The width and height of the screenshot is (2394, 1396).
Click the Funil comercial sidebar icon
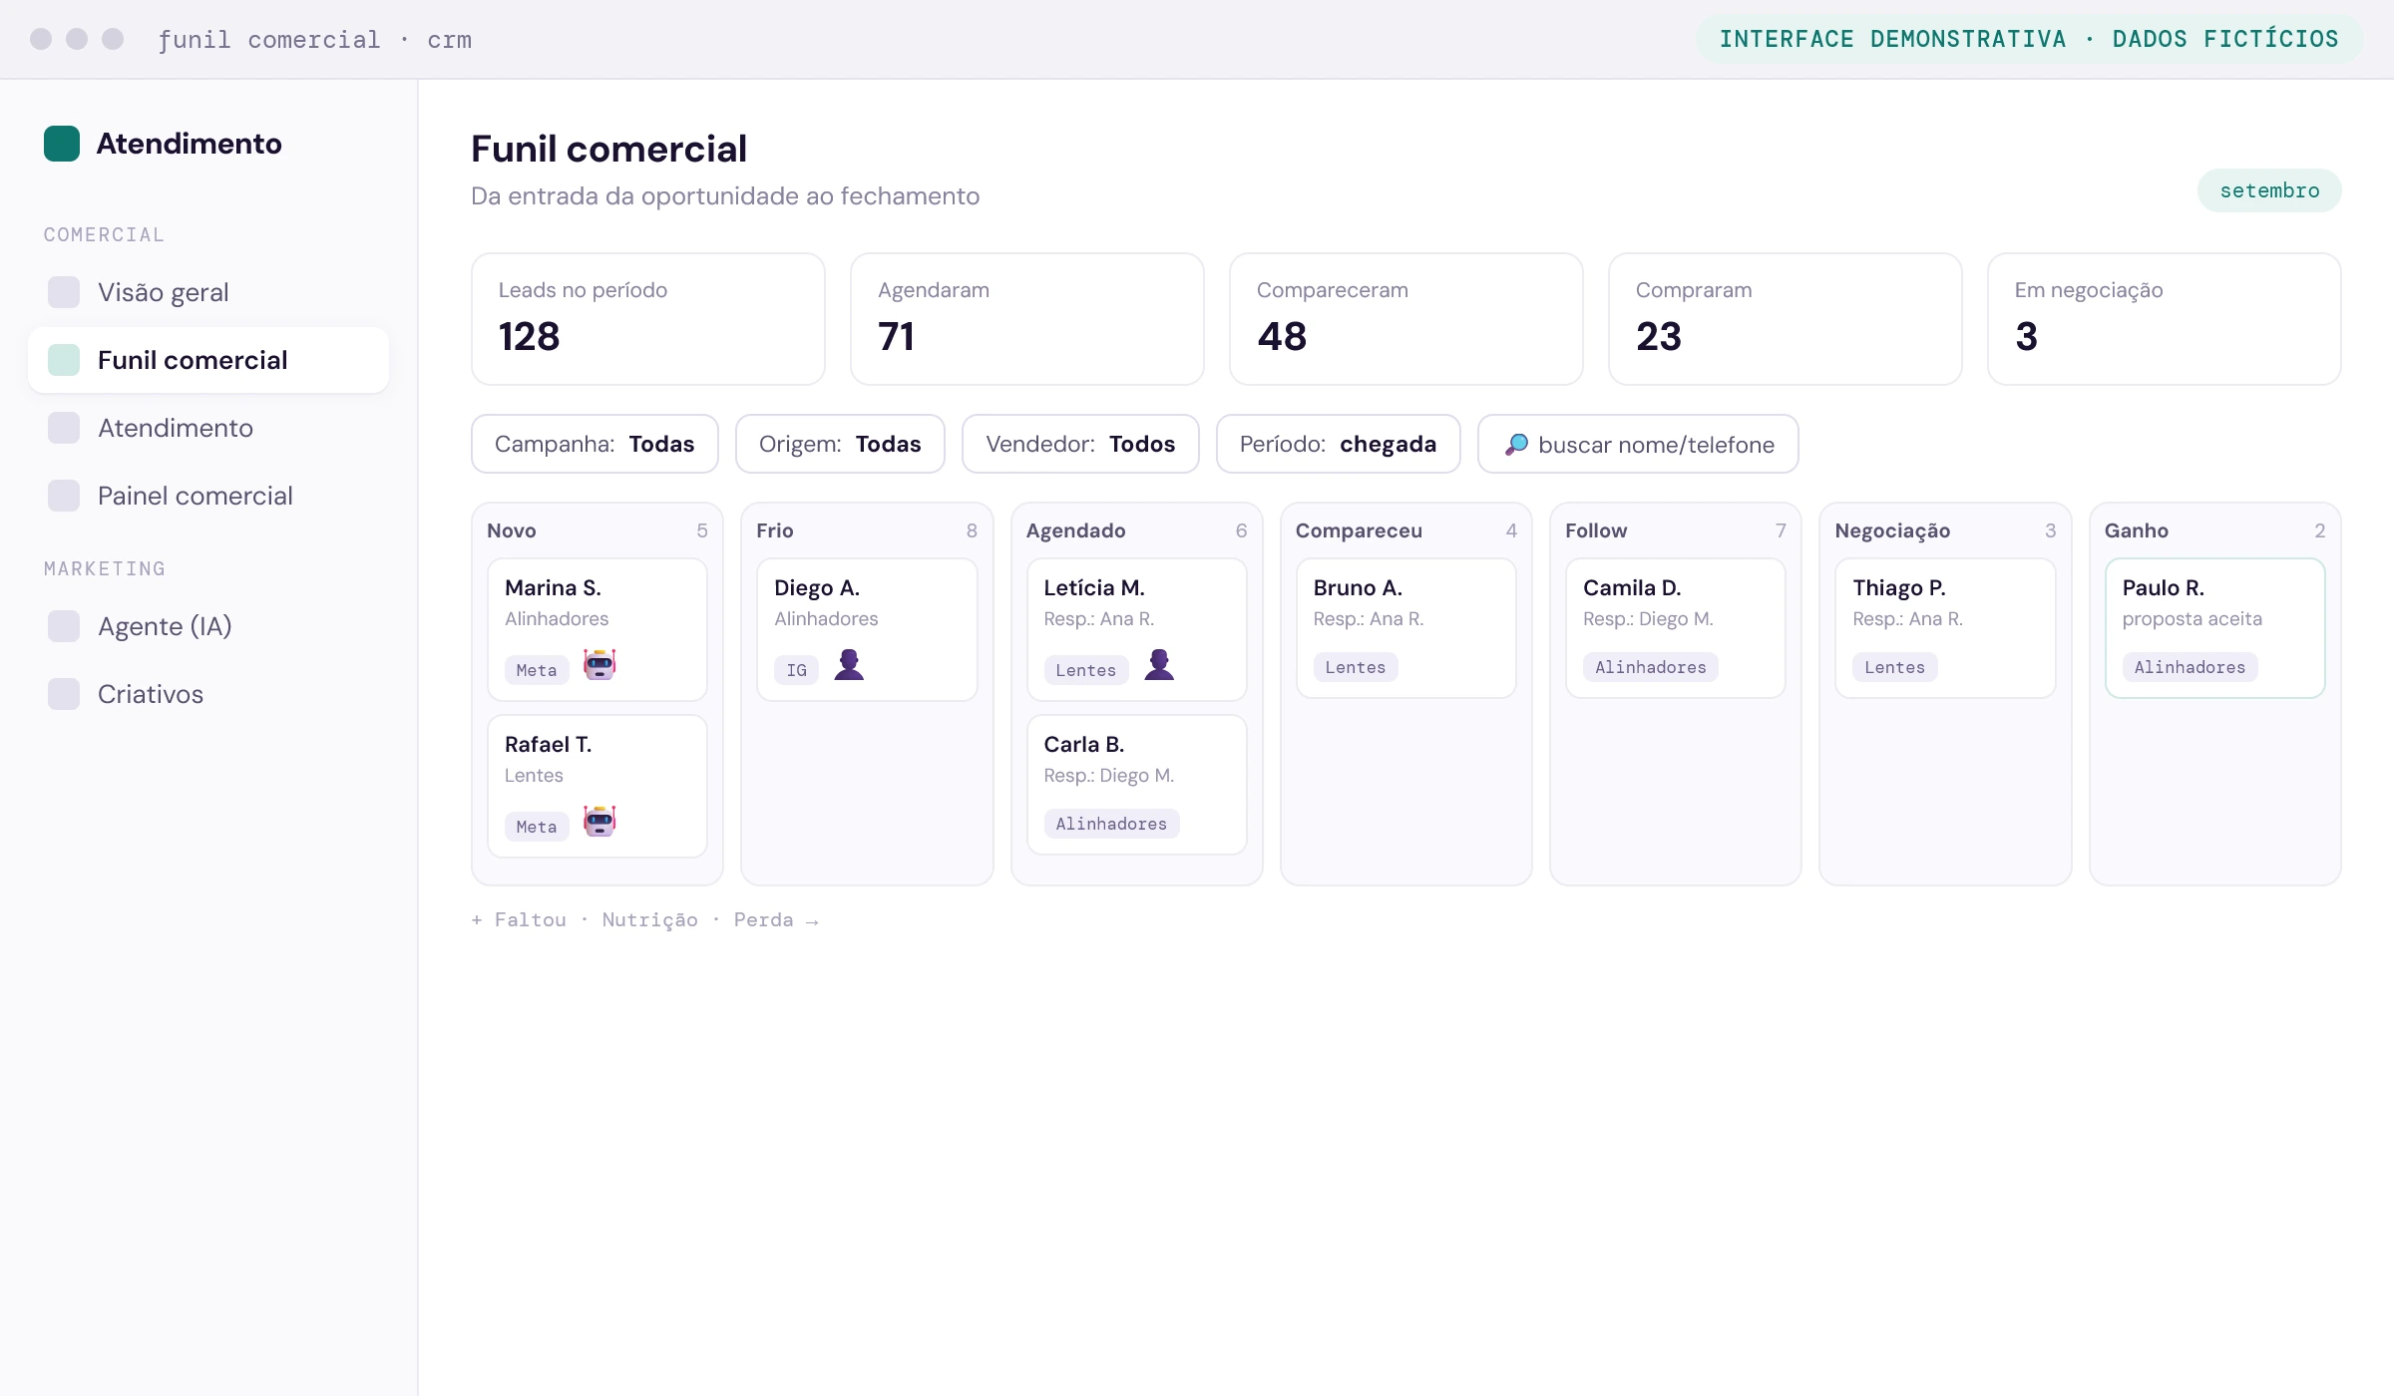pos(64,360)
